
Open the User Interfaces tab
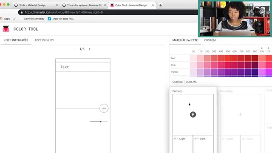coord(16,40)
